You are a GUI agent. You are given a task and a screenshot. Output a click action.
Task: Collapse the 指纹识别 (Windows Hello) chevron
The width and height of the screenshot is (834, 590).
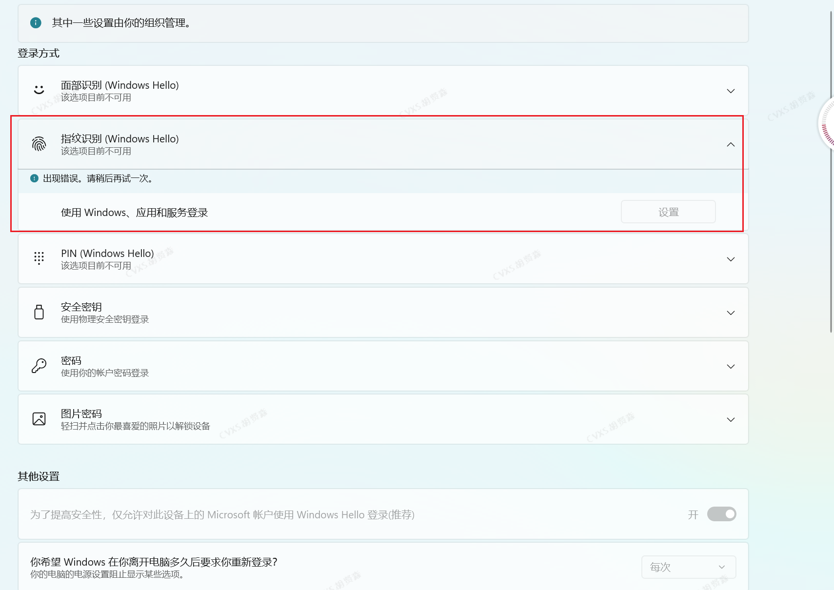[x=731, y=144]
